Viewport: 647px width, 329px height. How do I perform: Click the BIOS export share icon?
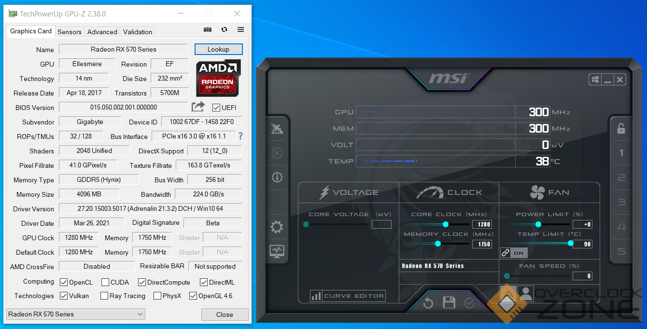click(x=198, y=107)
